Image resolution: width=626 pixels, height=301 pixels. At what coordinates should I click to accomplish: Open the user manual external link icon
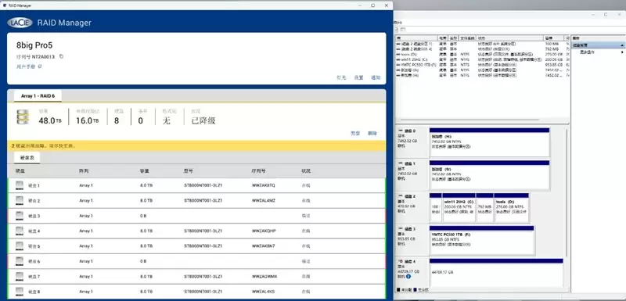click(x=40, y=66)
